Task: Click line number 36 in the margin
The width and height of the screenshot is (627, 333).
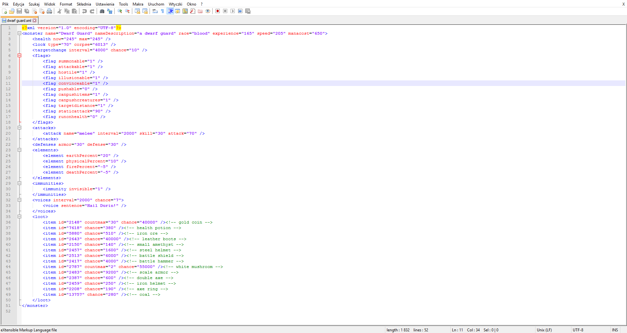Action: pyautogui.click(x=8, y=222)
